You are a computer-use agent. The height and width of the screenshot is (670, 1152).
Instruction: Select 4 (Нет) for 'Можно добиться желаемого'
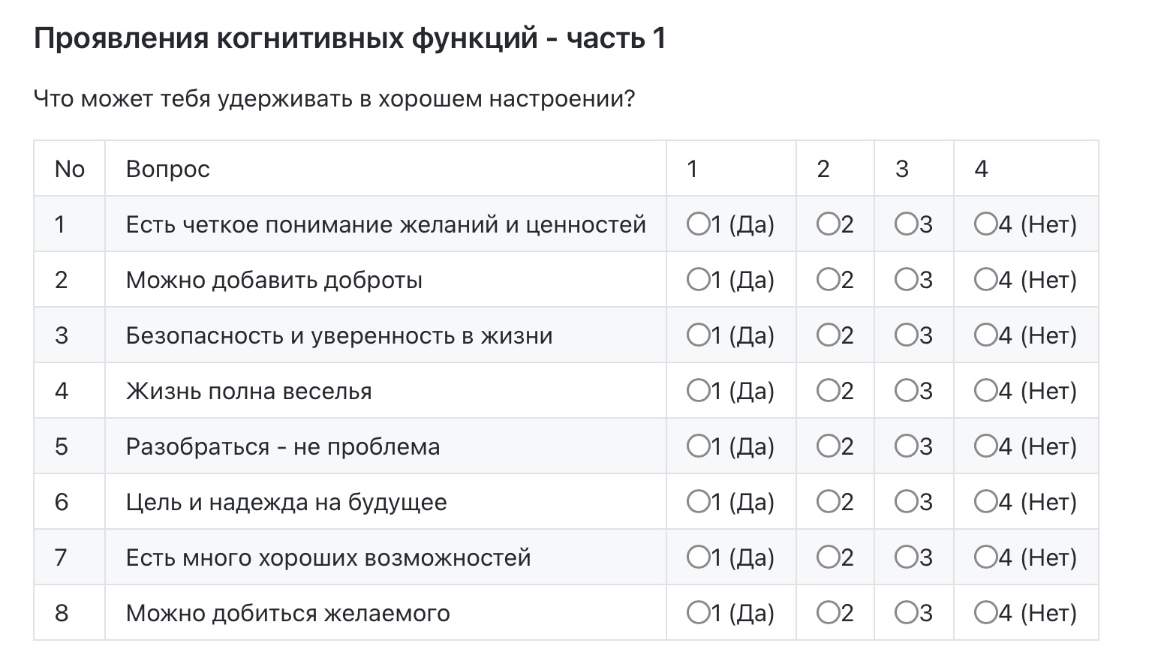point(985,613)
